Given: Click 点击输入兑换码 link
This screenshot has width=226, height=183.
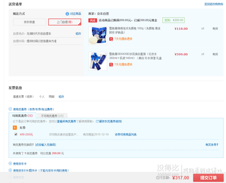Looking at the screenshot, I should point(46,145).
